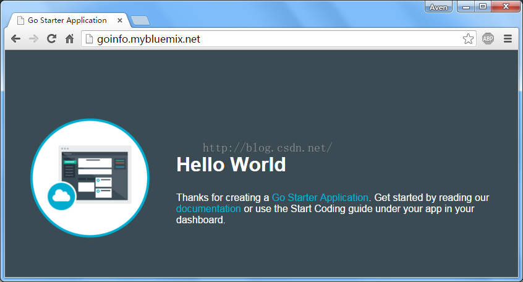The image size is (523, 282).
Task: Click the Hello World heading
Action: 231,165
